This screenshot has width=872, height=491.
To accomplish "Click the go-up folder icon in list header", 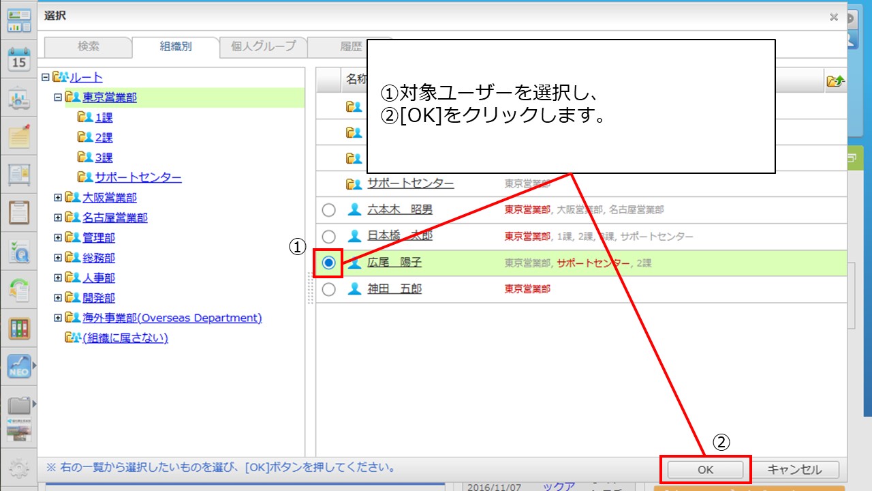I will click(835, 80).
